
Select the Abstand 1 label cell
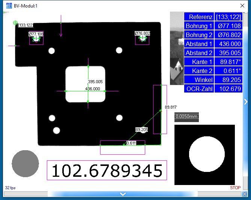point(199,43)
